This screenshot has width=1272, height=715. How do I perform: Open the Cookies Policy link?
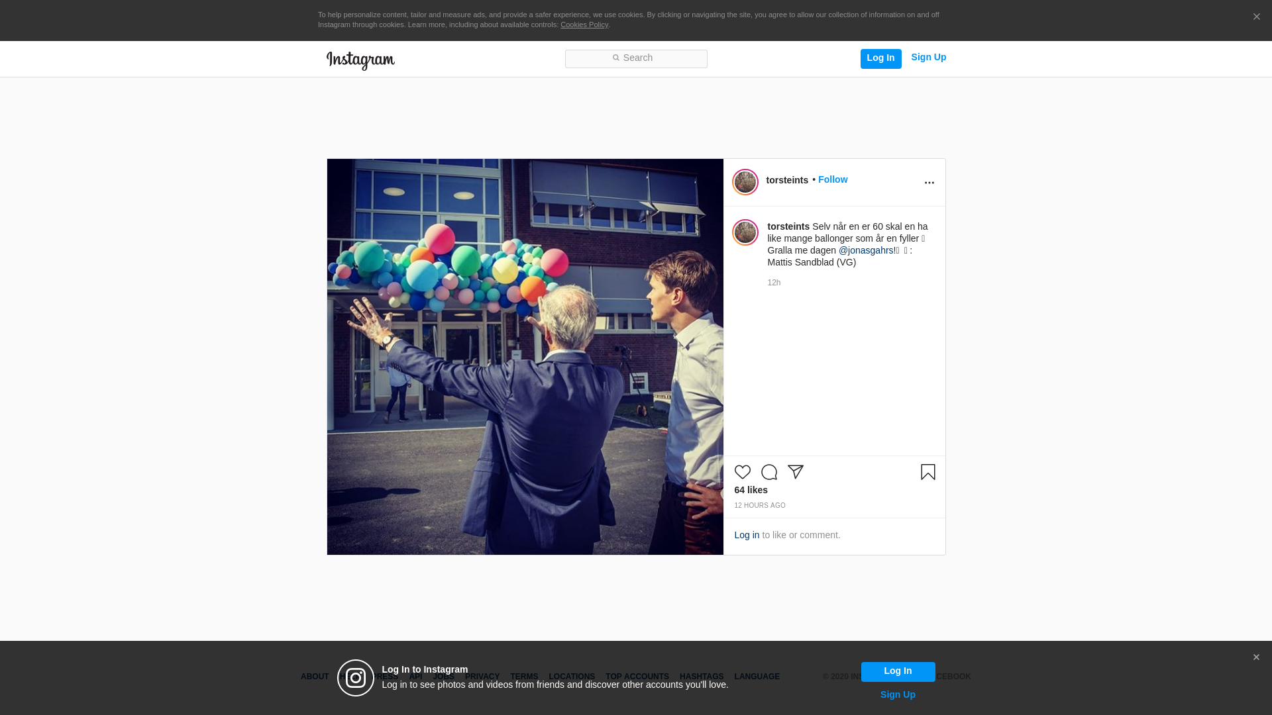584,25
